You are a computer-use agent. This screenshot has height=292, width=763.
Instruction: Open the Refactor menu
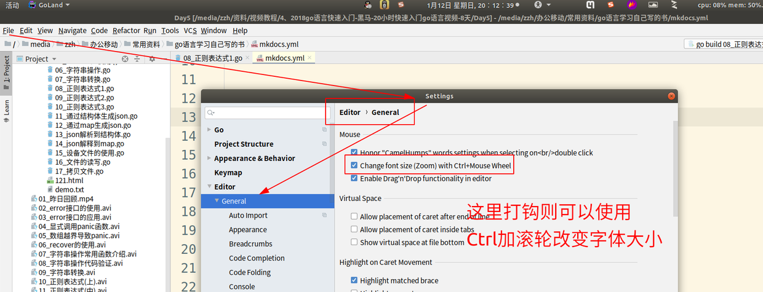coord(126,30)
